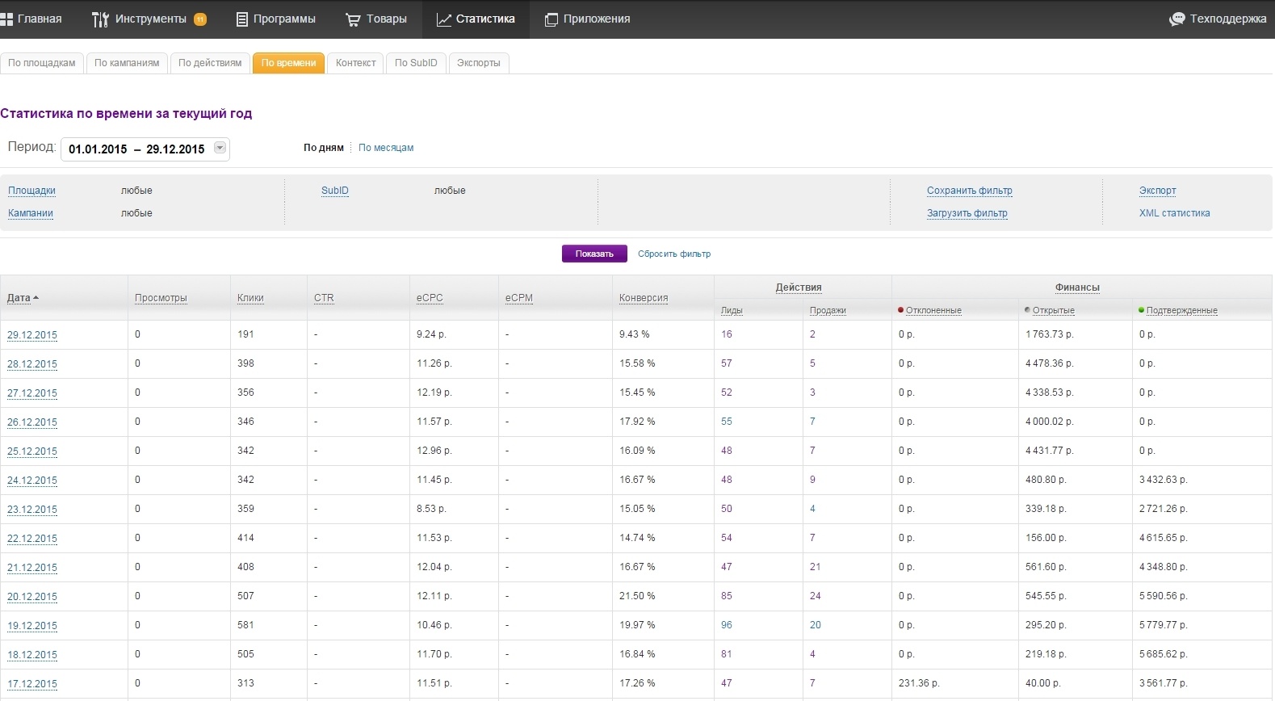Click Загрузить фильтр link

pyautogui.click(x=967, y=213)
